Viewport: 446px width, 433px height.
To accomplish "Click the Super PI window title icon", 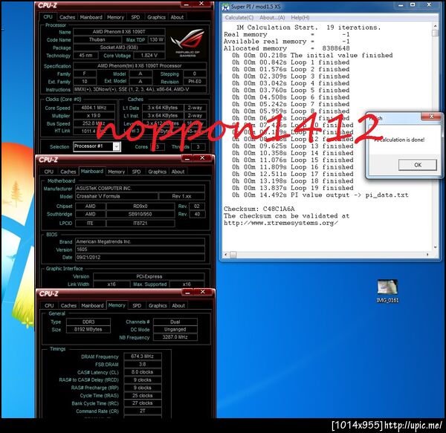I will coord(226,7).
